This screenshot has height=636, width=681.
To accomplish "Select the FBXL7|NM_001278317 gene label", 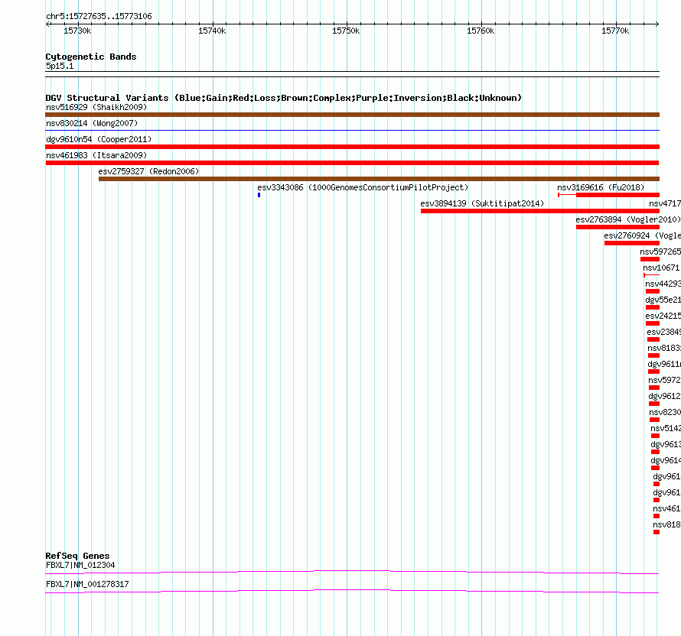I will (x=87, y=584).
